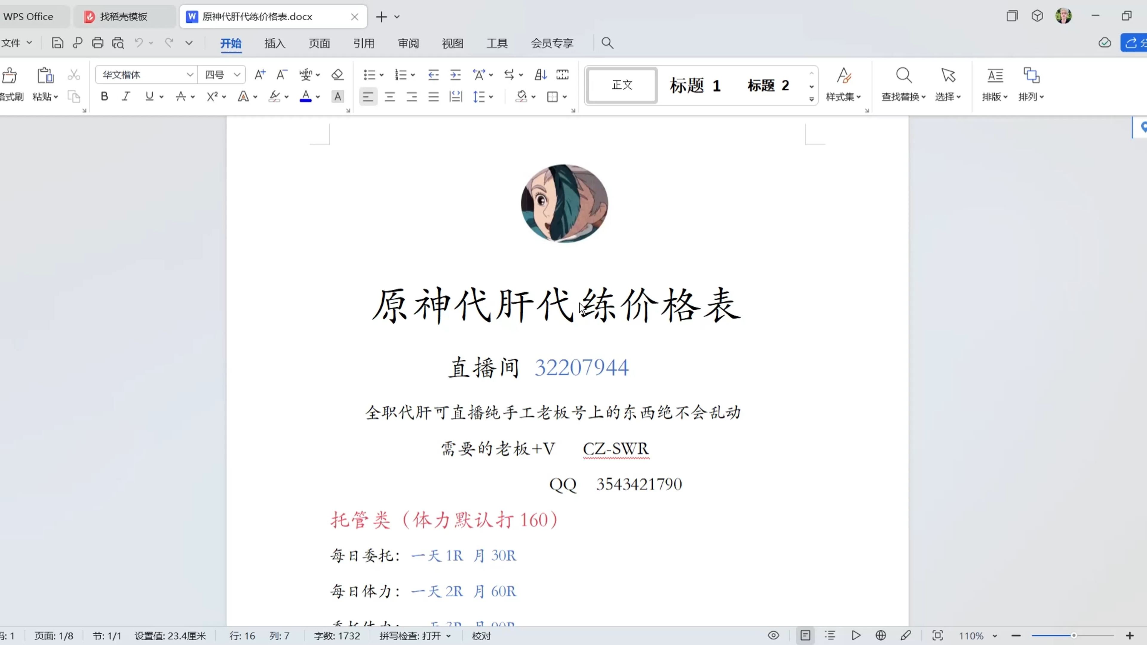The width and height of the screenshot is (1147, 645).
Task: Decrease paragraph indent icon
Action: 433,74
